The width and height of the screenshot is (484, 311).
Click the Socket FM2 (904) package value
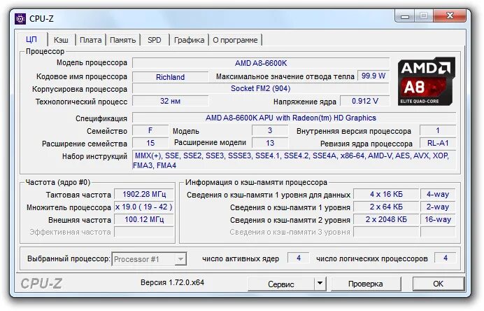pos(261,89)
